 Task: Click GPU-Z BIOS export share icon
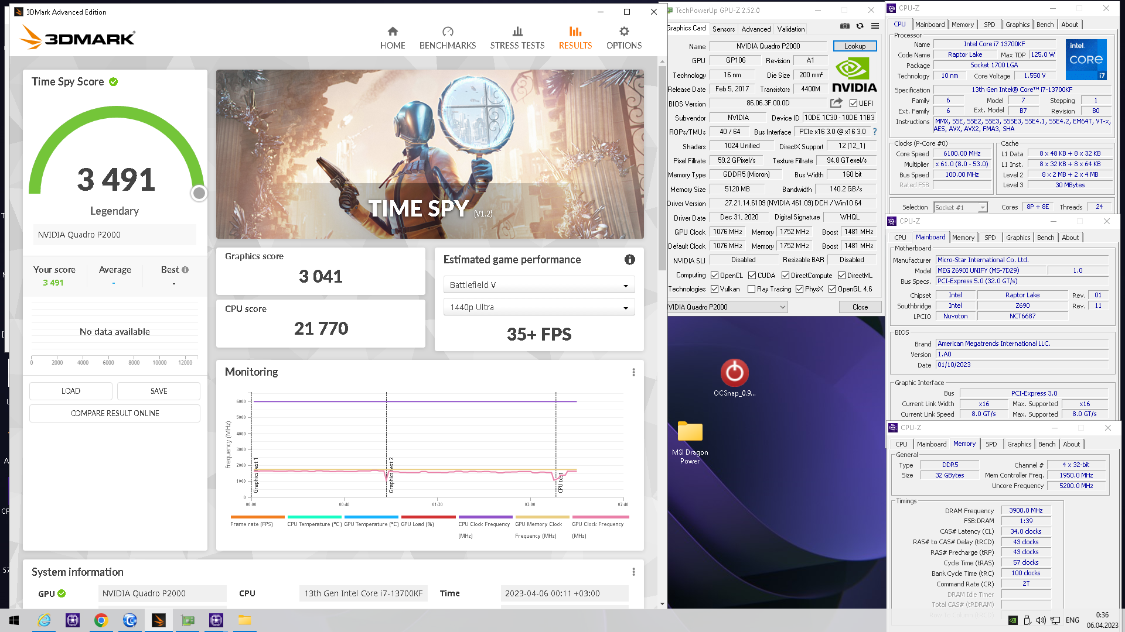point(836,103)
